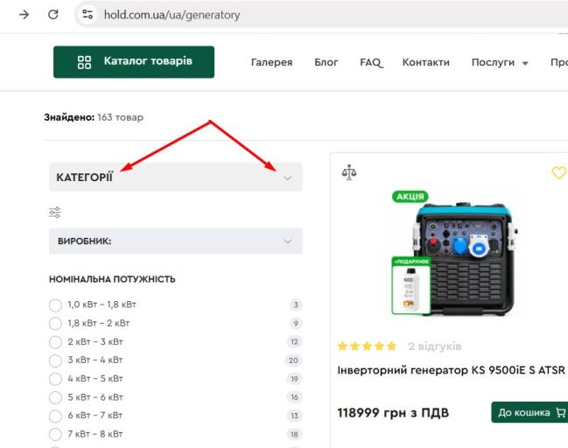
Task: Go to the Блог page
Action: [326, 62]
